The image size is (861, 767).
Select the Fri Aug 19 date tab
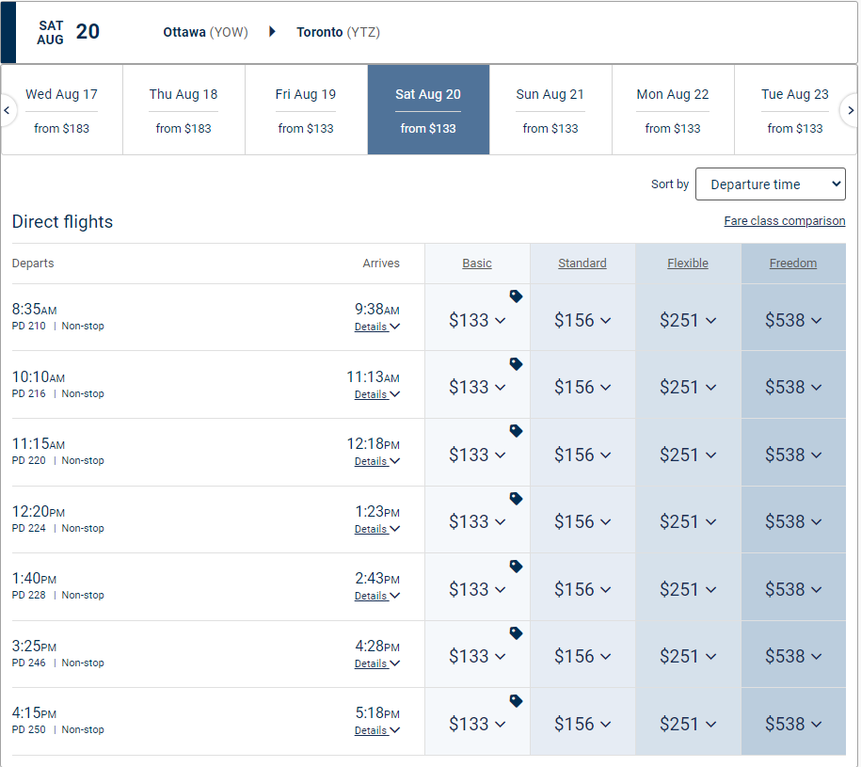pos(306,110)
